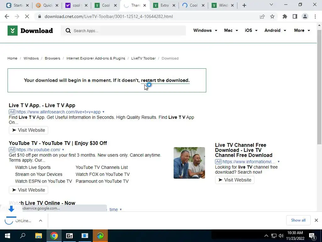
Task: Close the 'Quick' browser tab
Action: [57, 5]
